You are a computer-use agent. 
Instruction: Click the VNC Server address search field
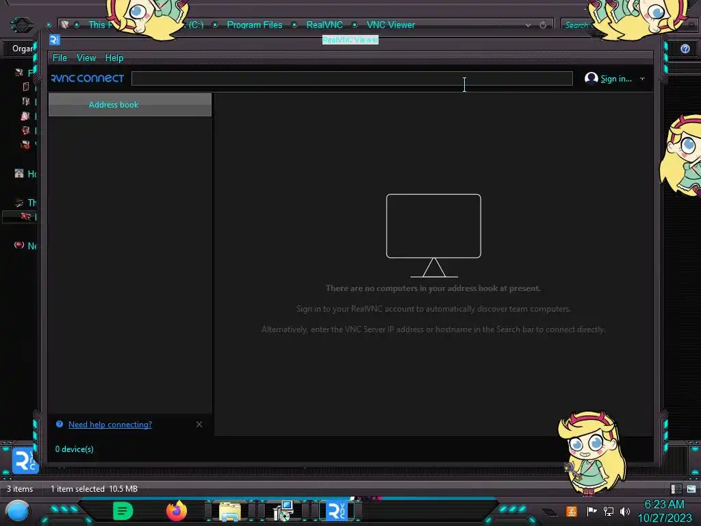(352, 78)
